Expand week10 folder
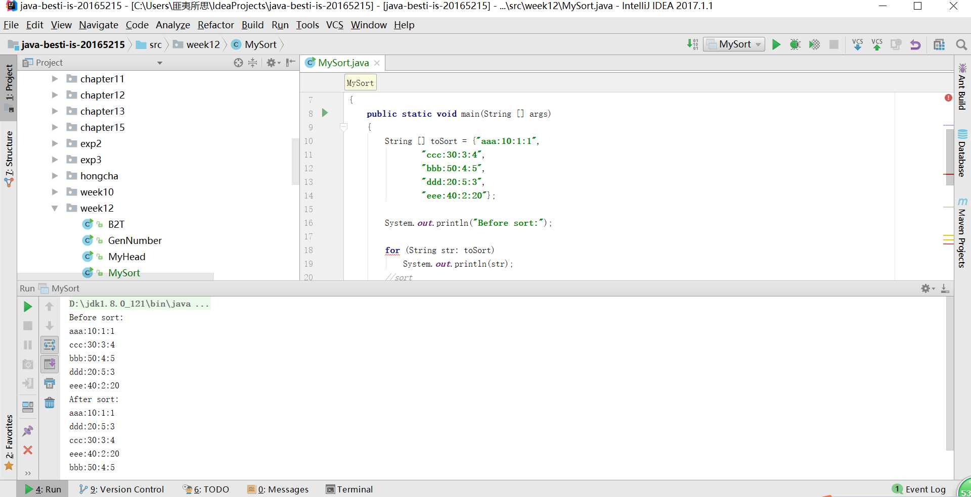The width and height of the screenshot is (971, 497). pyautogui.click(x=55, y=192)
